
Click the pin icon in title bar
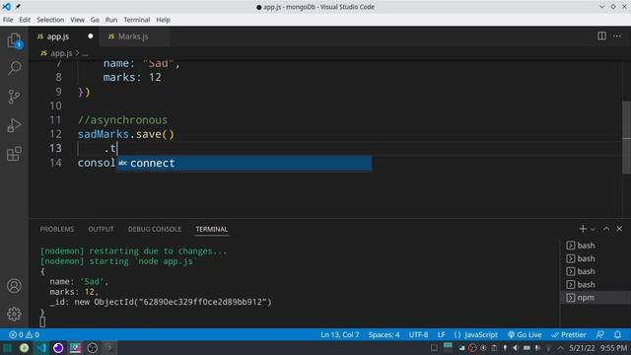[18, 7]
